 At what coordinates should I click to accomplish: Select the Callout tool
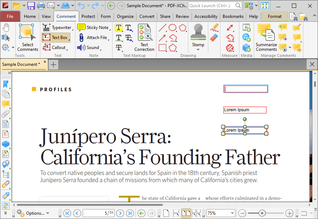[55, 47]
